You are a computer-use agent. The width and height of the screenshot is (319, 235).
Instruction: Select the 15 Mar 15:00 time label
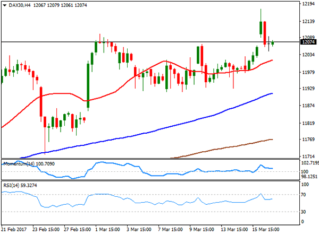(266, 230)
